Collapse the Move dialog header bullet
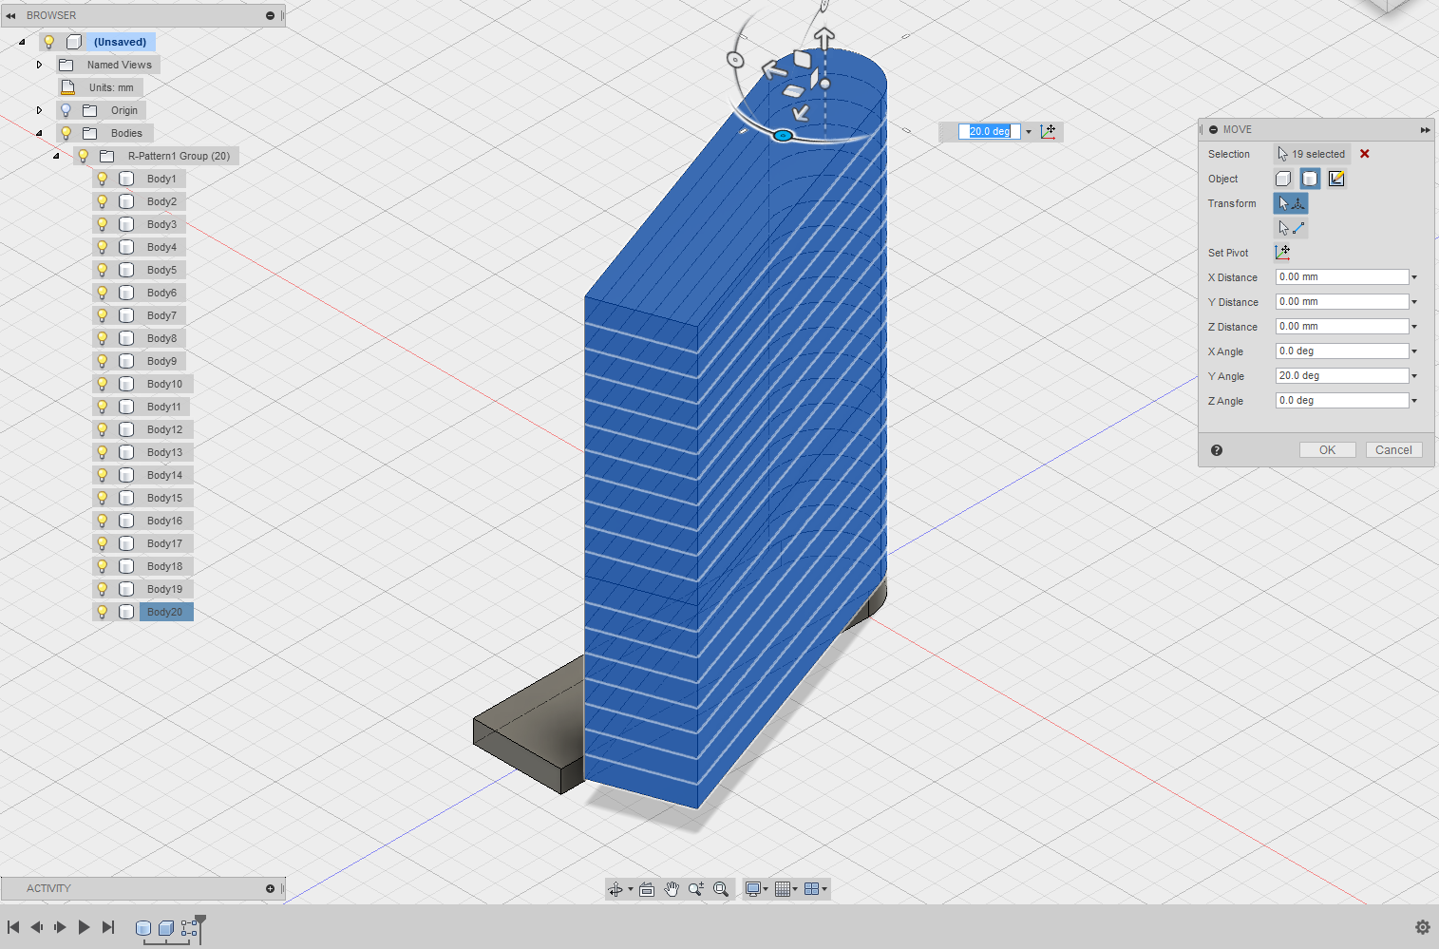Viewport: 1439px width, 949px height. 1214,129
